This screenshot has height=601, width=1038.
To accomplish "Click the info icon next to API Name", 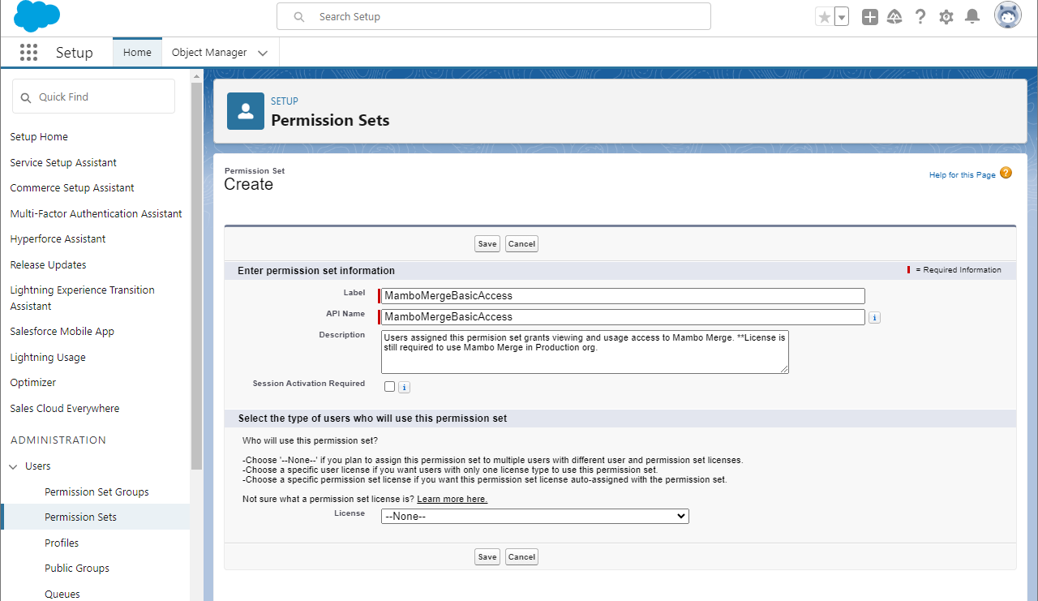I will point(874,318).
